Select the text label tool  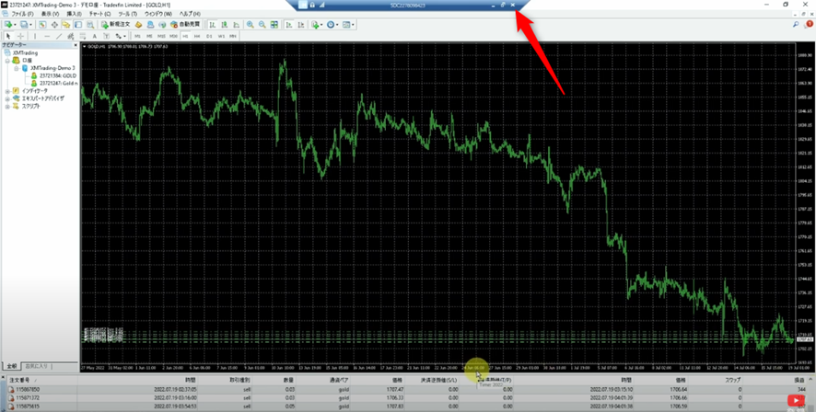pyautogui.click(x=106, y=36)
